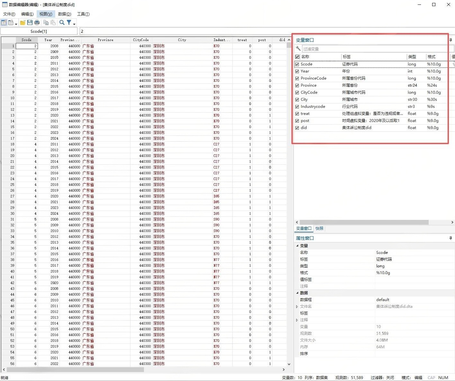Image resolution: width=455 pixels, height=381 pixels.
Task: Copy the selection with the copy icon
Action: [46, 22]
